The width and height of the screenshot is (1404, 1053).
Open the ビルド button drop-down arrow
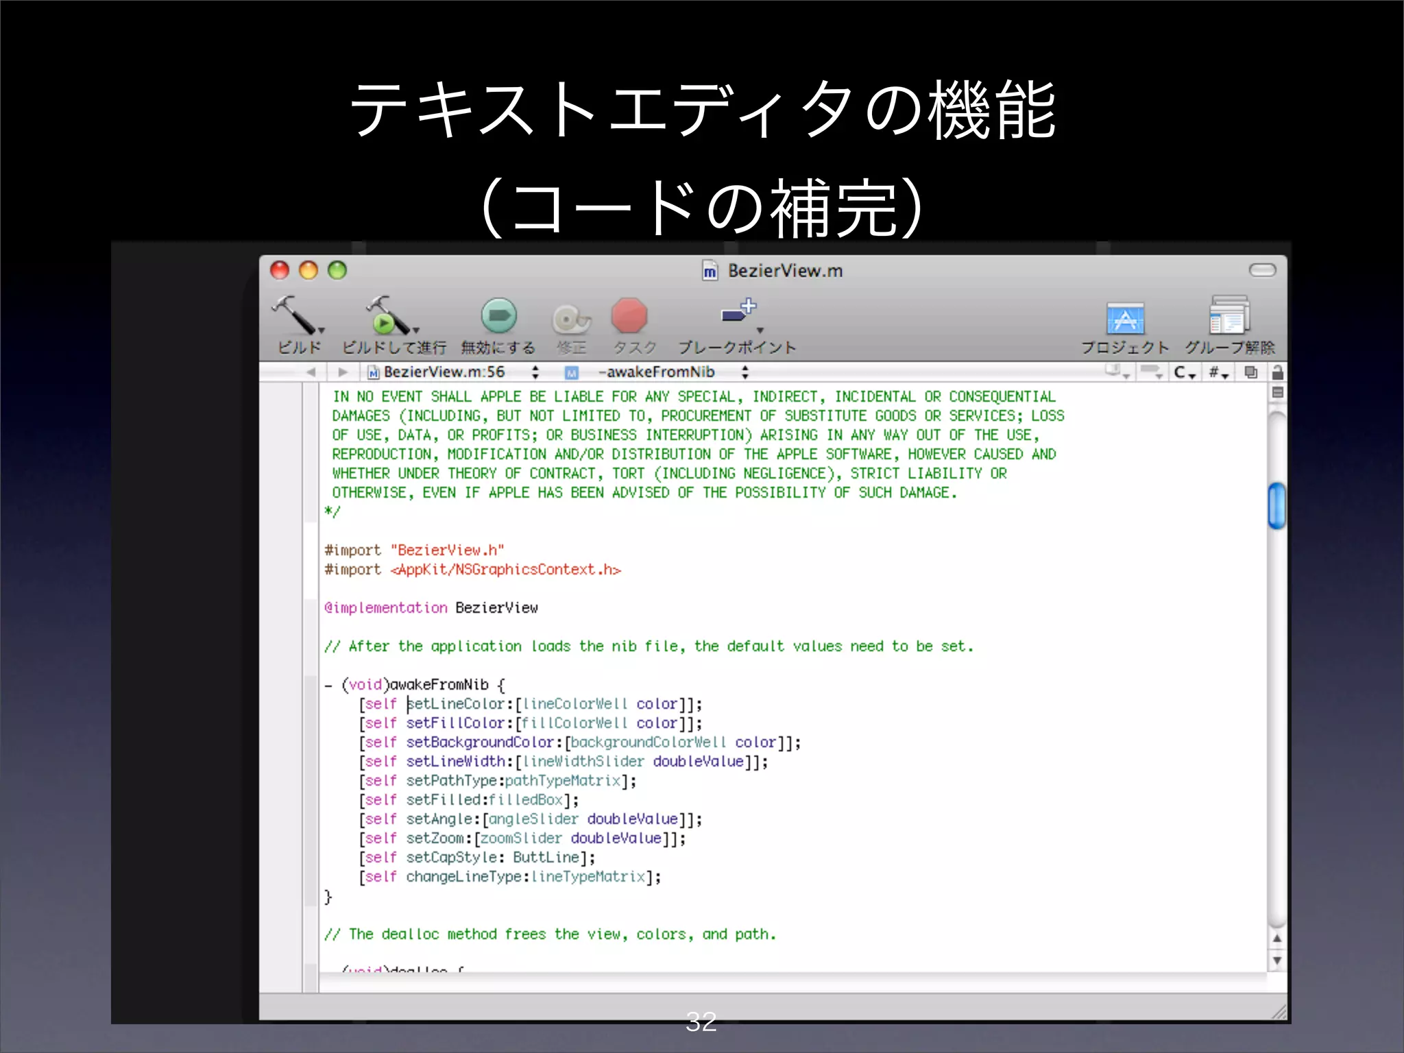click(x=321, y=330)
